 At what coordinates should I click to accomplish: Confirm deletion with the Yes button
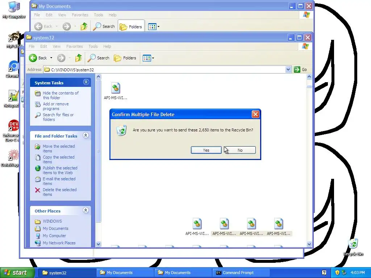coord(206,150)
